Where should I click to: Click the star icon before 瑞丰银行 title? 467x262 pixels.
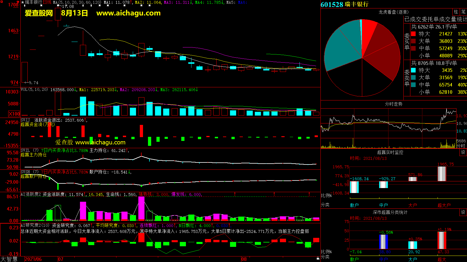pyautogui.click(x=23, y=2)
